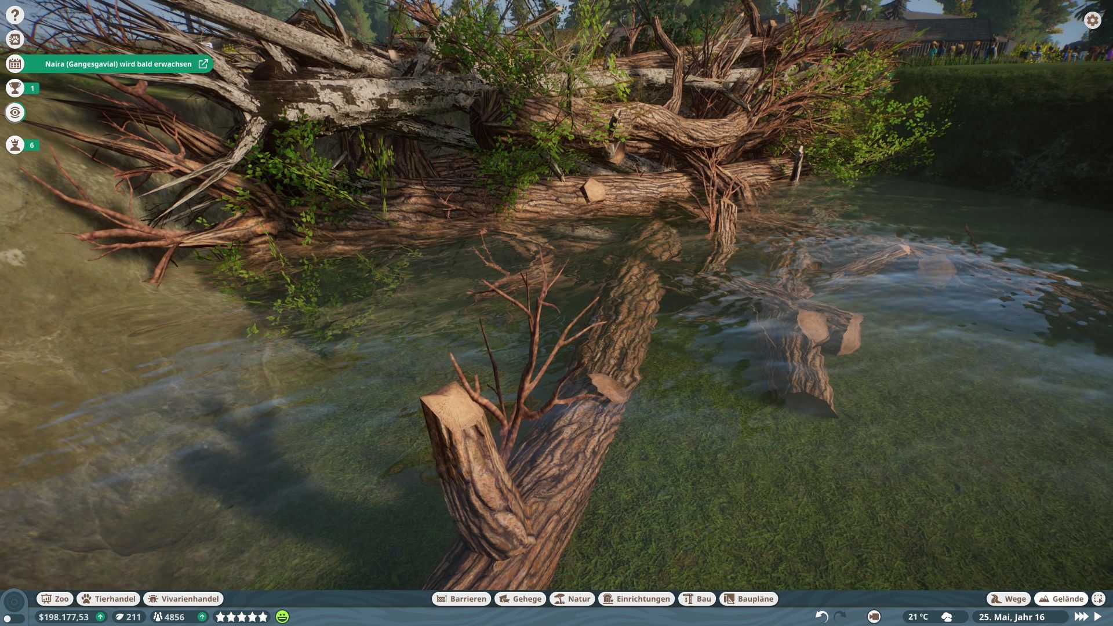Open the settings gear icon
Screen dimensions: 1113x626
click(1092, 21)
